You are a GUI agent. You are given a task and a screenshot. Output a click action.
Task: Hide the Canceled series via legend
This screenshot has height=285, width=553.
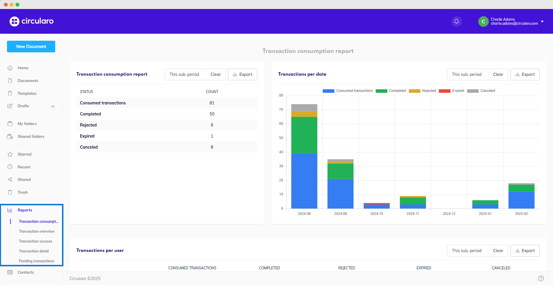[x=481, y=91]
